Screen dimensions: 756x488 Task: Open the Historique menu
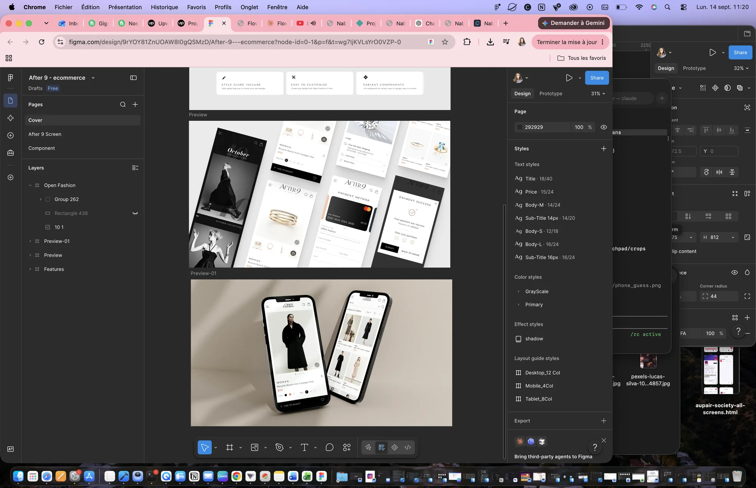164,7
